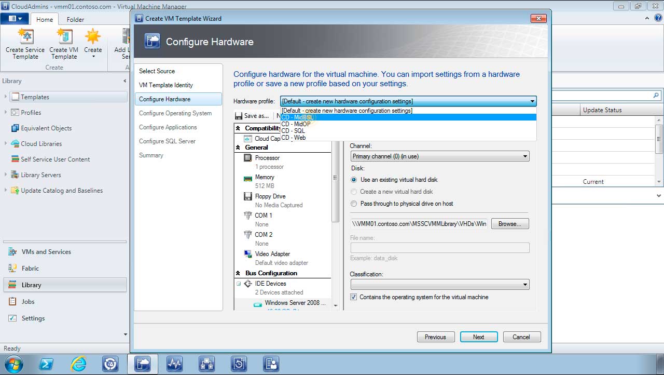Click the Create VM Template icon
The height and width of the screenshot is (375, 664).
pos(64,36)
